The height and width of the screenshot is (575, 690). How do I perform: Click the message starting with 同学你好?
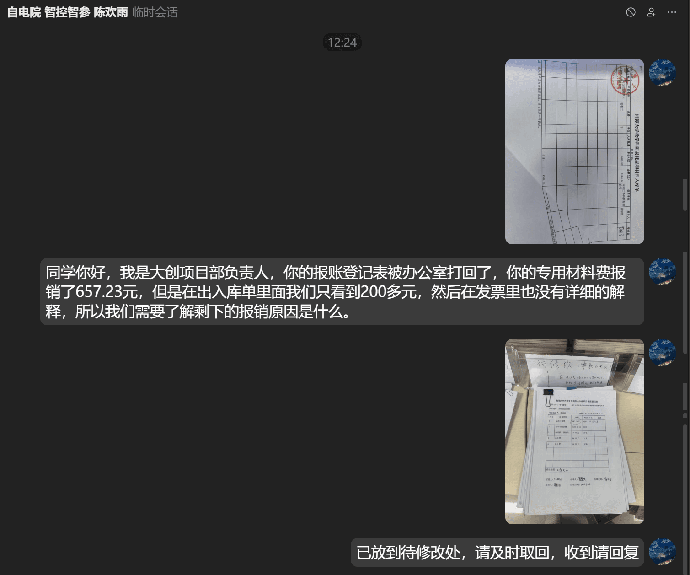pos(342,292)
